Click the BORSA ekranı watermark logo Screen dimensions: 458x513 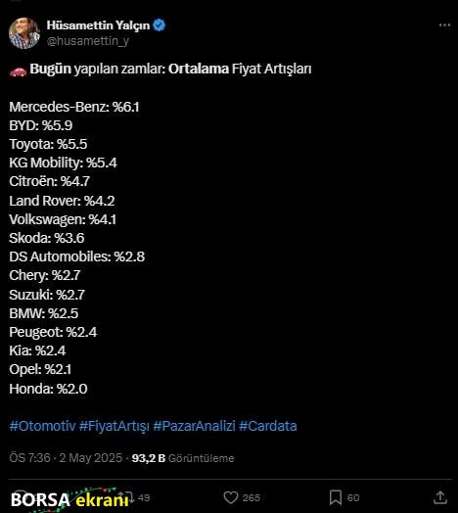(x=69, y=500)
